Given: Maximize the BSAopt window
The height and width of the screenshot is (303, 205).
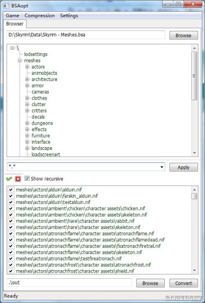Looking at the screenshot, I should point(178,4).
